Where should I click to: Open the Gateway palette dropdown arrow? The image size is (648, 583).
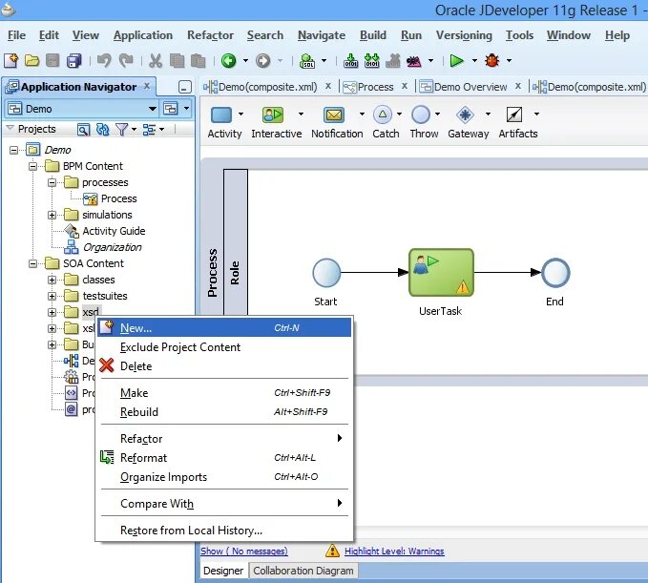[x=488, y=115]
